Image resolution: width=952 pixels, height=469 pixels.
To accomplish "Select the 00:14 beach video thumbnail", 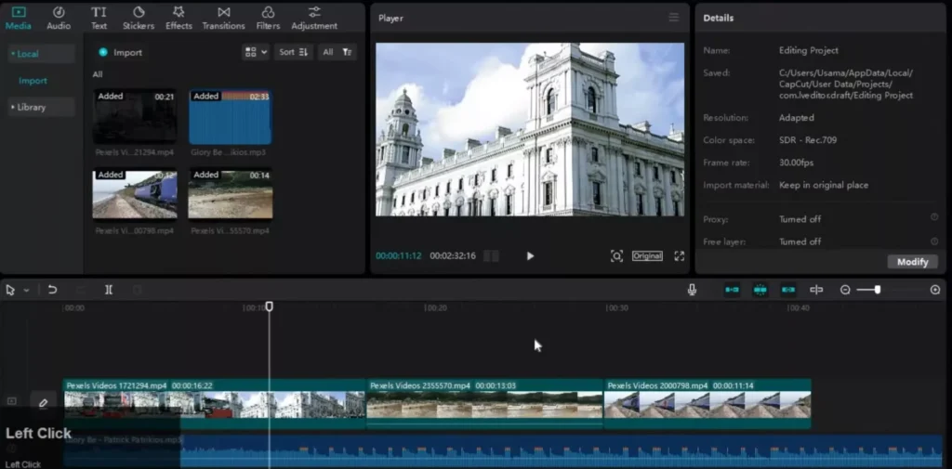I will 231,194.
